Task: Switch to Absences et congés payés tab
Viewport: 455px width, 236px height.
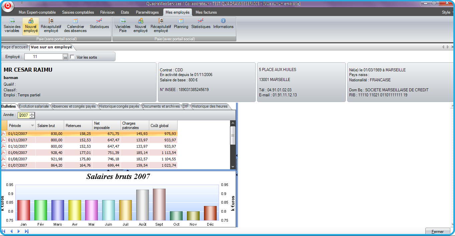Action: pyautogui.click(x=74, y=106)
